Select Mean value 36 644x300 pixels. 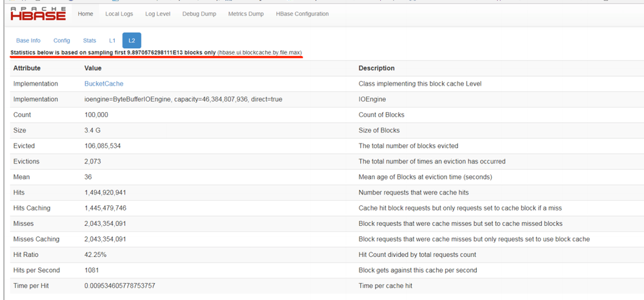pos(88,177)
